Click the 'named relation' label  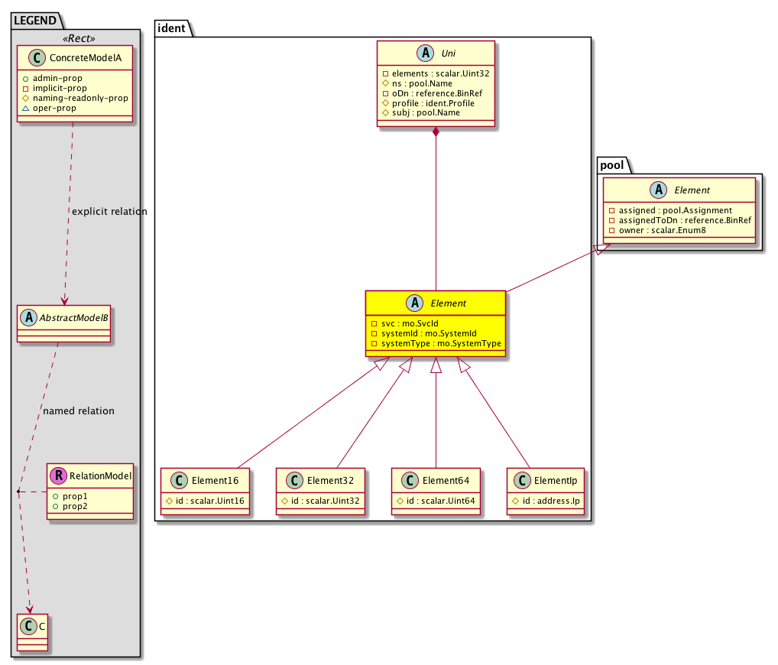pyautogui.click(x=79, y=411)
